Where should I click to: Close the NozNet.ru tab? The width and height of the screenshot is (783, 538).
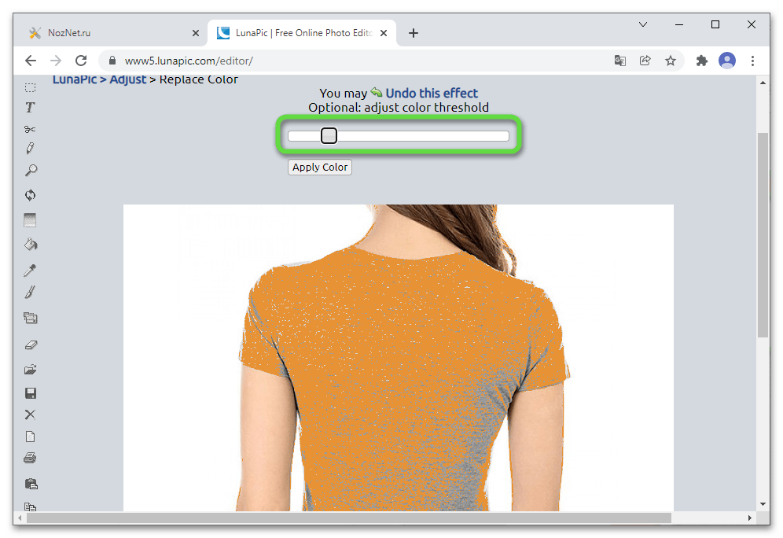[x=195, y=33]
